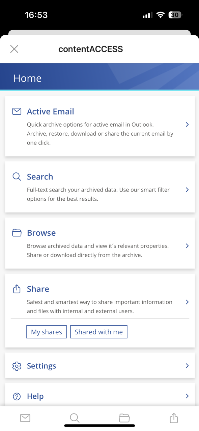Select the mail icon in the bottom bar
The image size is (199, 431).
[25, 418]
